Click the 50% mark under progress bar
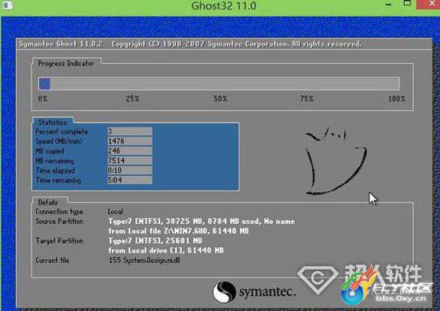The image size is (440, 311). (x=220, y=98)
